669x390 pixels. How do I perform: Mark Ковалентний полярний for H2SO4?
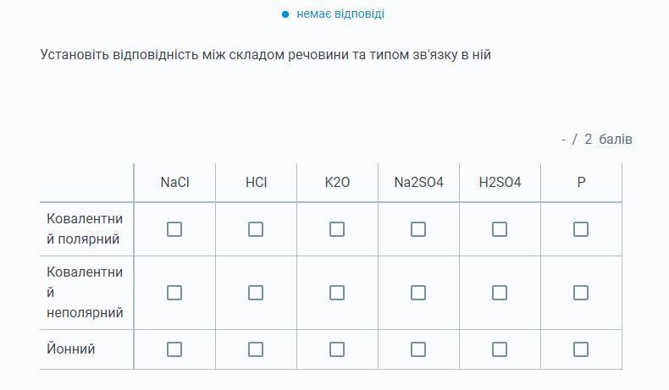[500, 229]
